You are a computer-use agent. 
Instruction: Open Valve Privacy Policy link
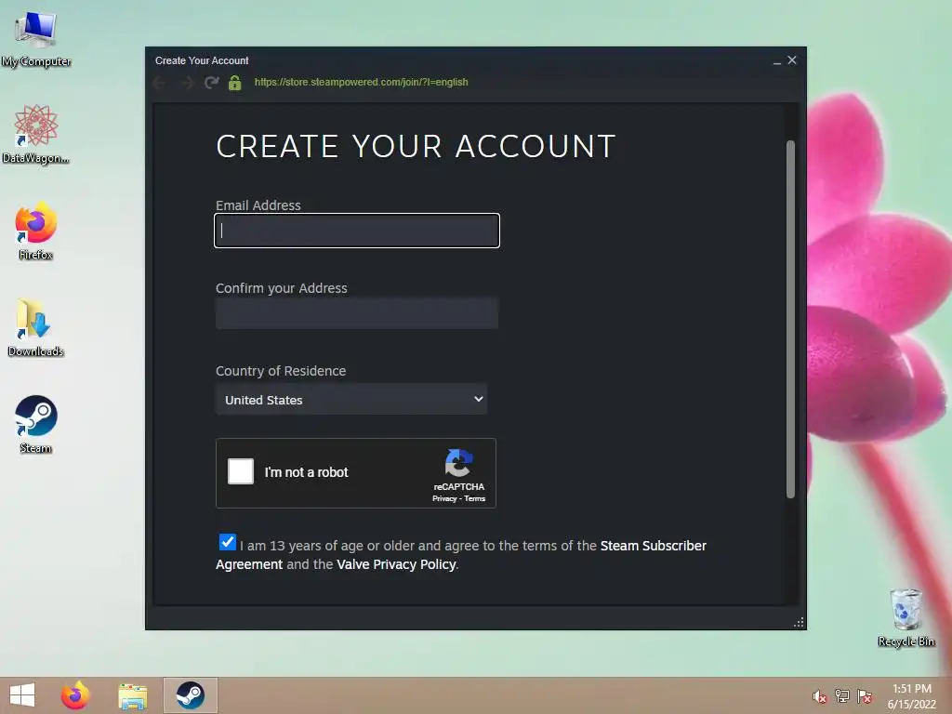click(x=396, y=564)
